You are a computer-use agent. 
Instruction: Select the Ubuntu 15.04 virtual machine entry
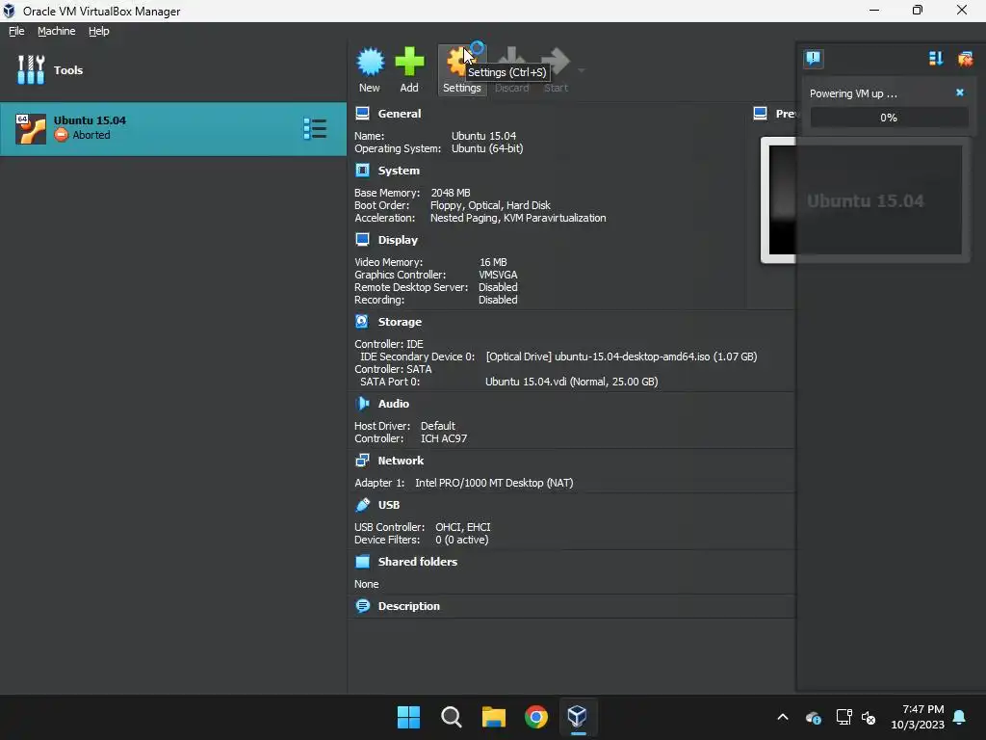[x=173, y=128]
